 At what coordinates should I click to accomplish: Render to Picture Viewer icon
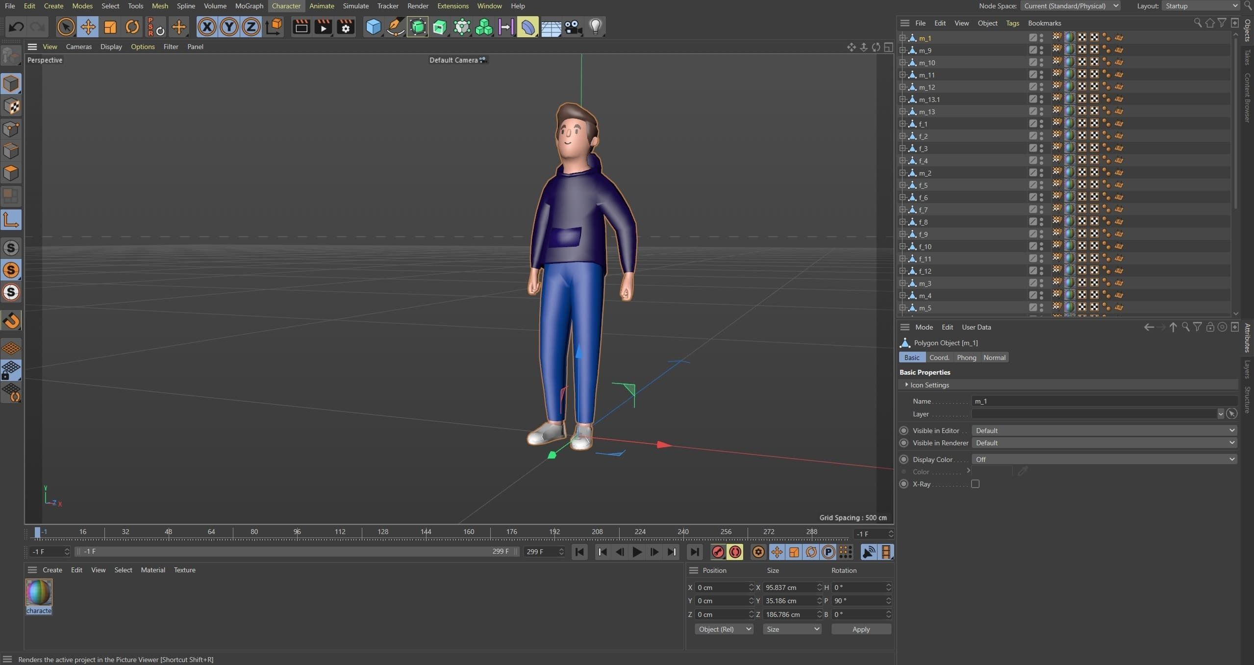click(x=323, y=27)
